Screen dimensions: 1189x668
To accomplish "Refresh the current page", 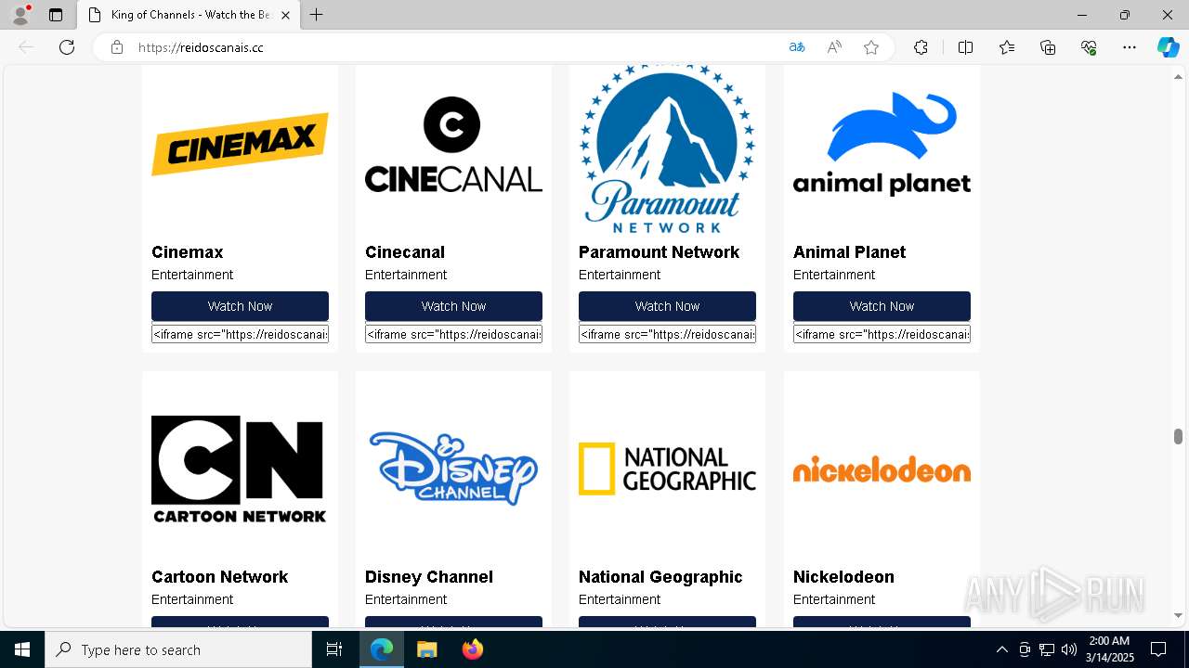I will (x=67, y=47).
